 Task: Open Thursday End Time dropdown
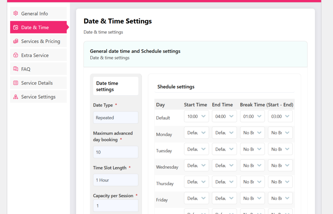coord(224,182)
